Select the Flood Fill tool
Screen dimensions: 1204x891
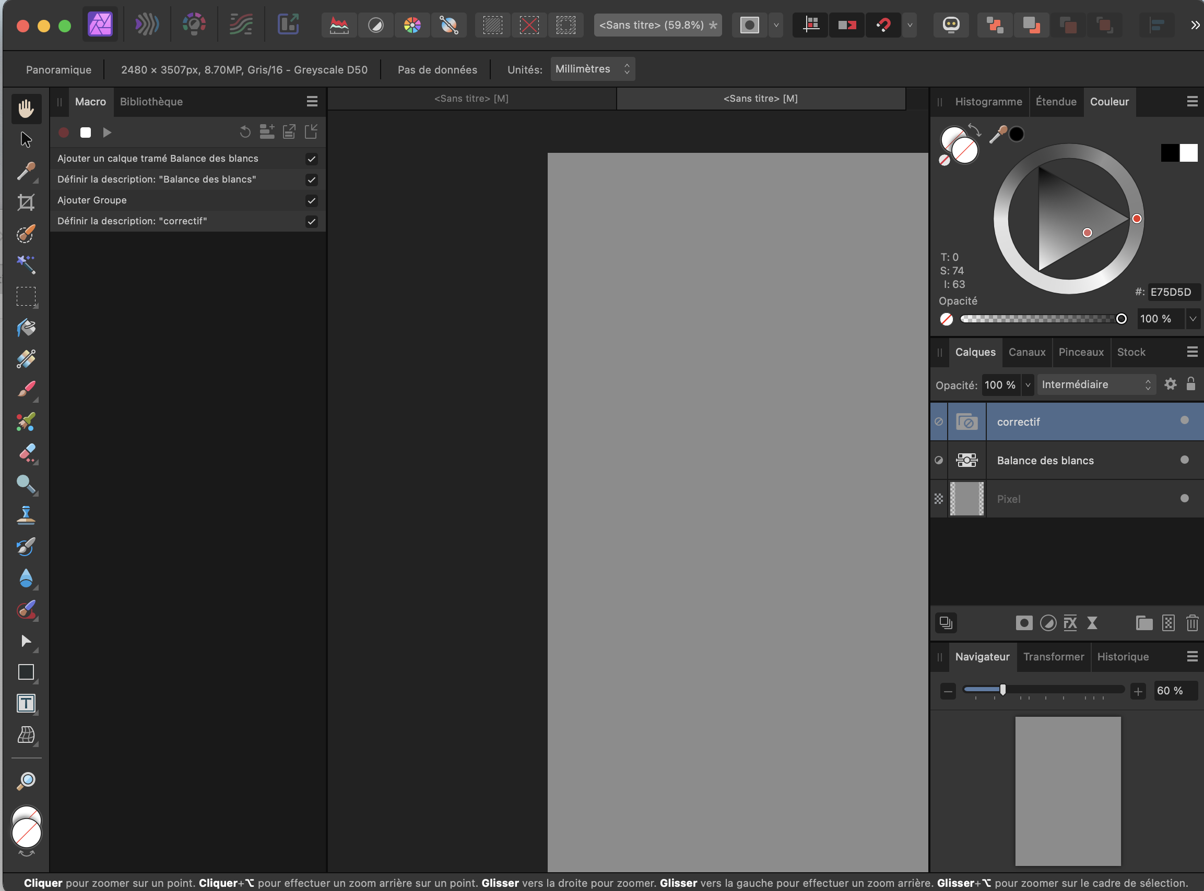point(26,328)
